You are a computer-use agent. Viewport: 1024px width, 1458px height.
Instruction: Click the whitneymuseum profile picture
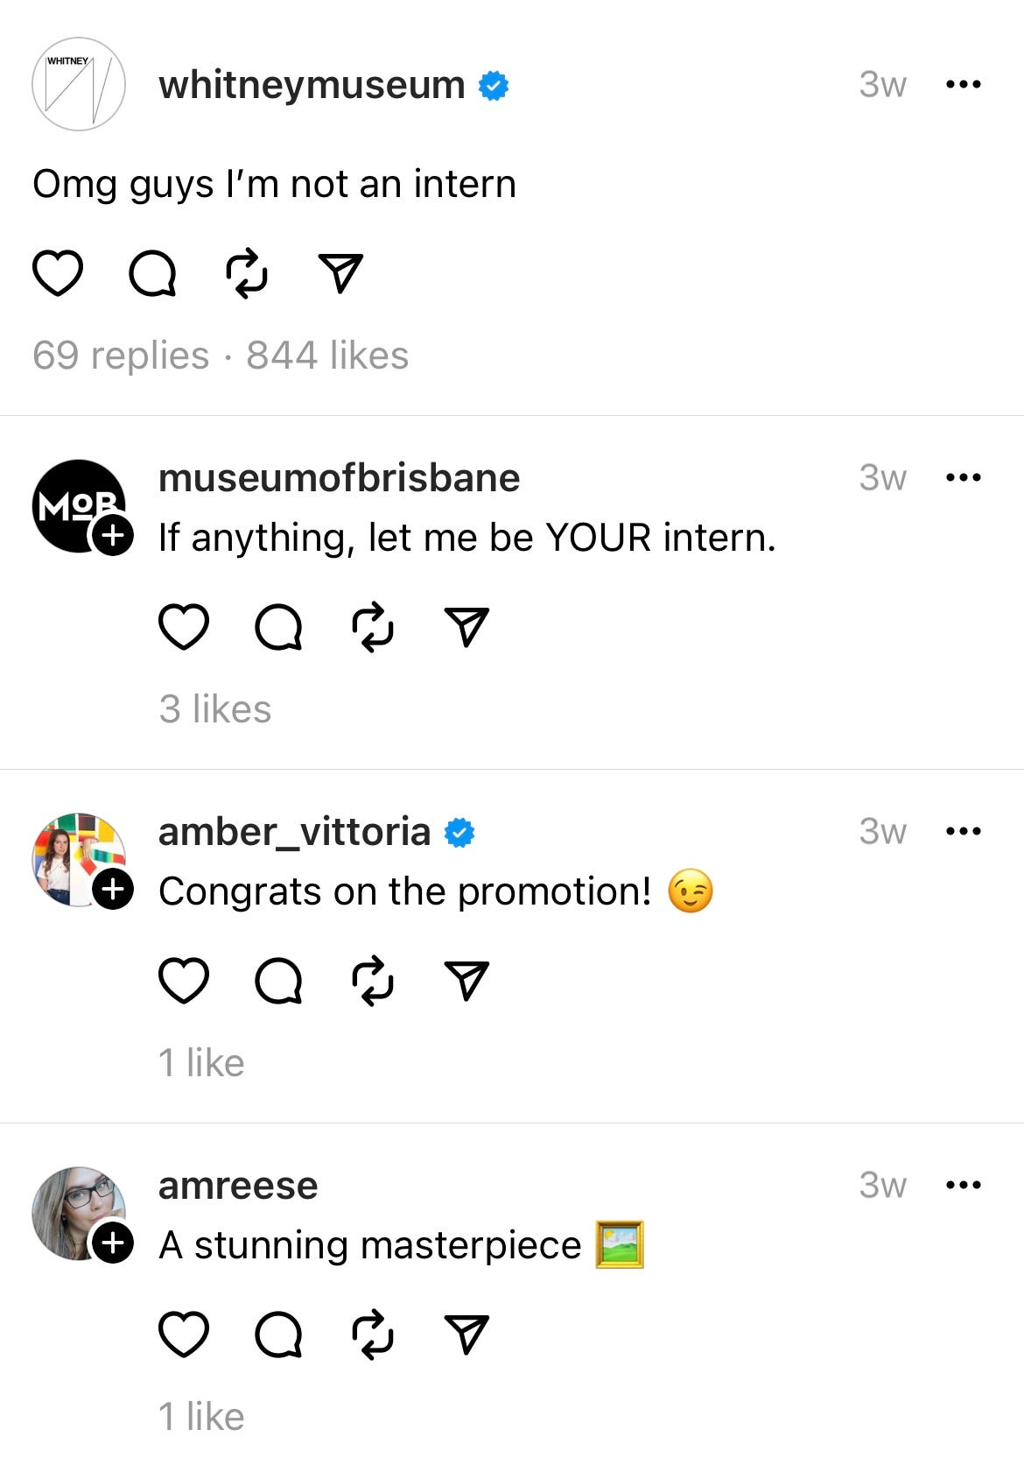pyautogui.click(x=78, y=85)
